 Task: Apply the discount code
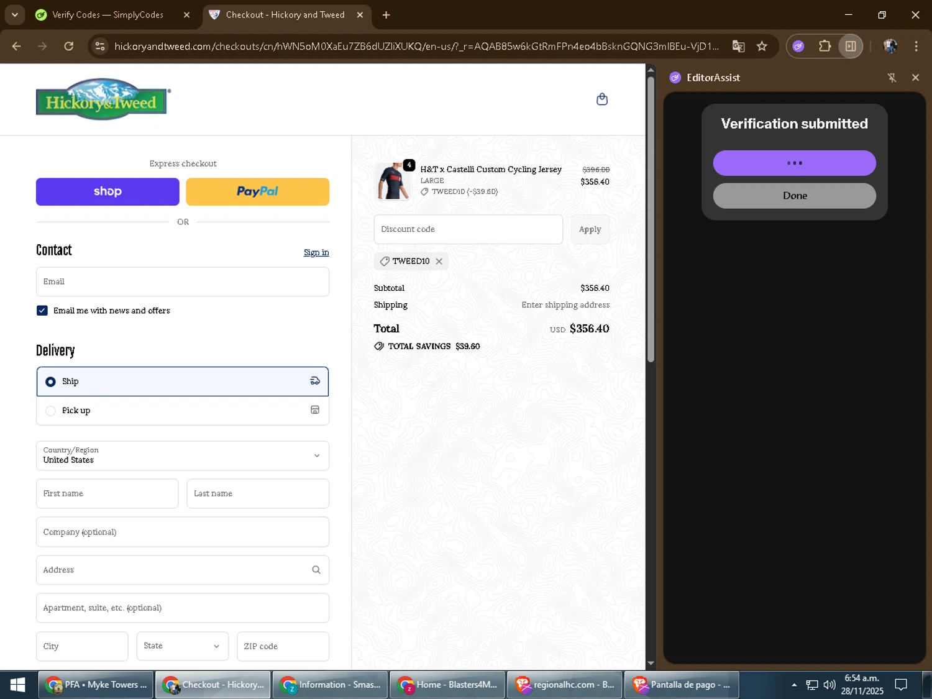590,229
